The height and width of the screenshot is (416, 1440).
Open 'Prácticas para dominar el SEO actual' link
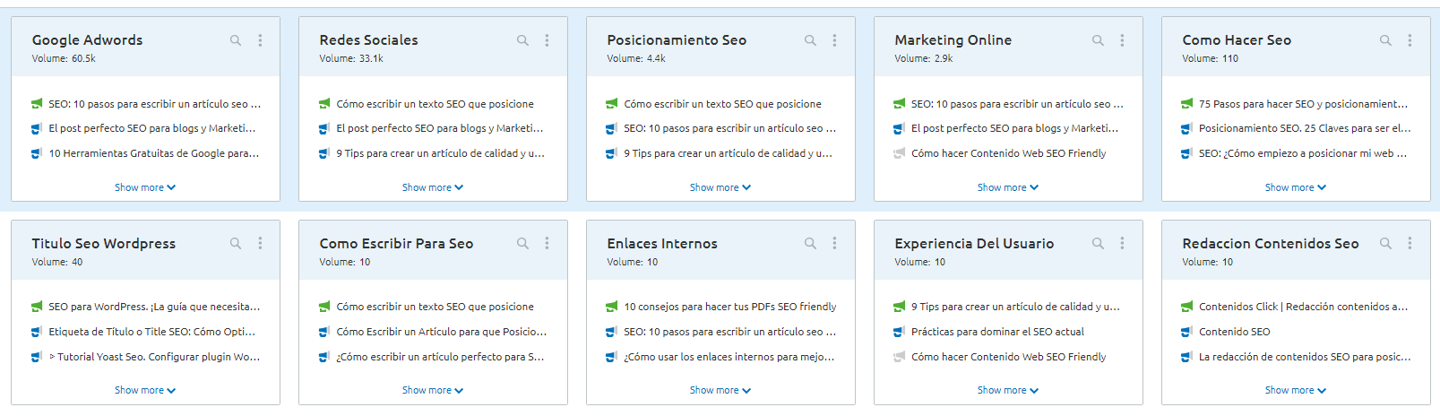pyautogui.click(x=997, y=332)
